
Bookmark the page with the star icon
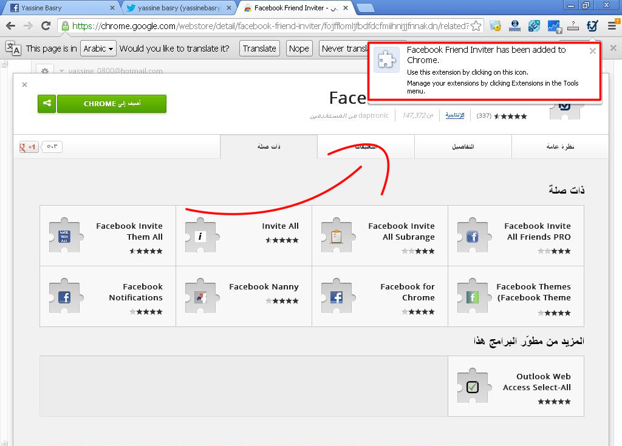click(476, 26)
